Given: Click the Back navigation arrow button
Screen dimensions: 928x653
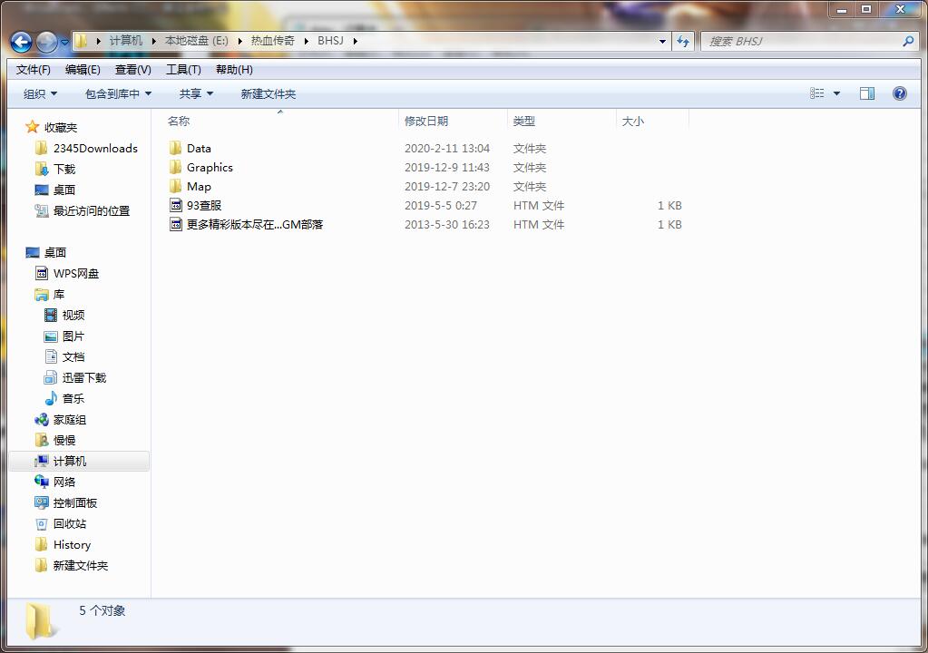Looking at the screenshot, I should click(22, 42).
